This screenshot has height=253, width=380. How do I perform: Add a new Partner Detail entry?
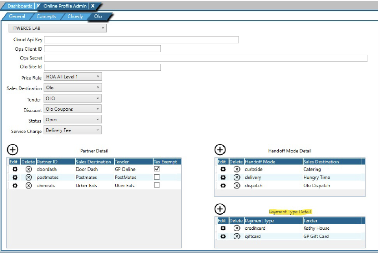13,150
